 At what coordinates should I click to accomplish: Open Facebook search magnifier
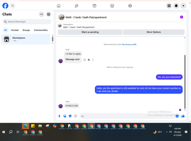coord(13,6)
